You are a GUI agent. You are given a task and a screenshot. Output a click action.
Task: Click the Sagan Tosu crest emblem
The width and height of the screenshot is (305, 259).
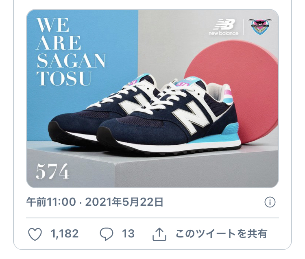pyautogui.click(x=260, y=26)
